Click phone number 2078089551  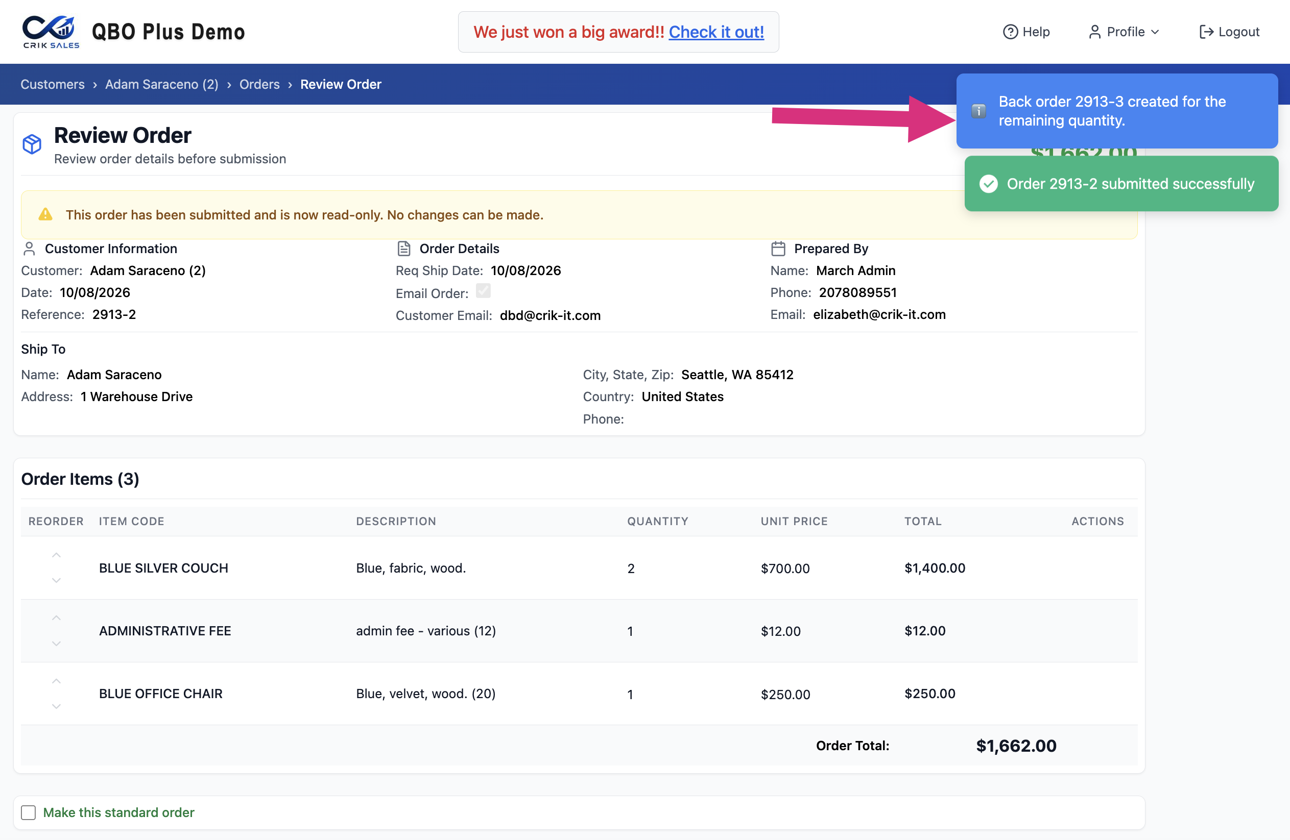857,292
